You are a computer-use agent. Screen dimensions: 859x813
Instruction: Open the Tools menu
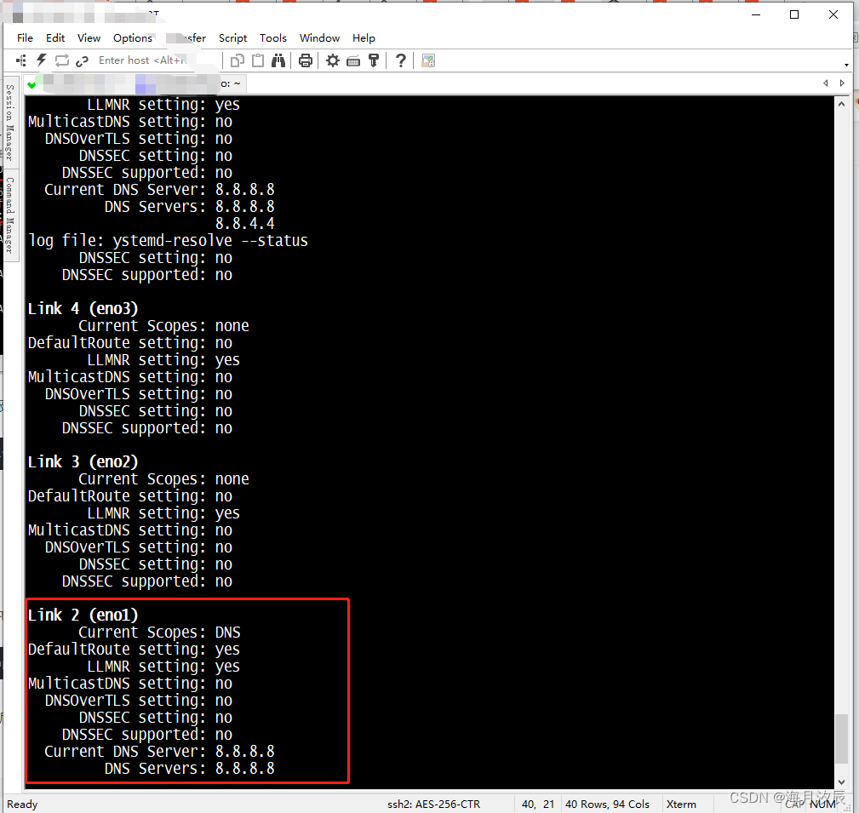point(272,37)
